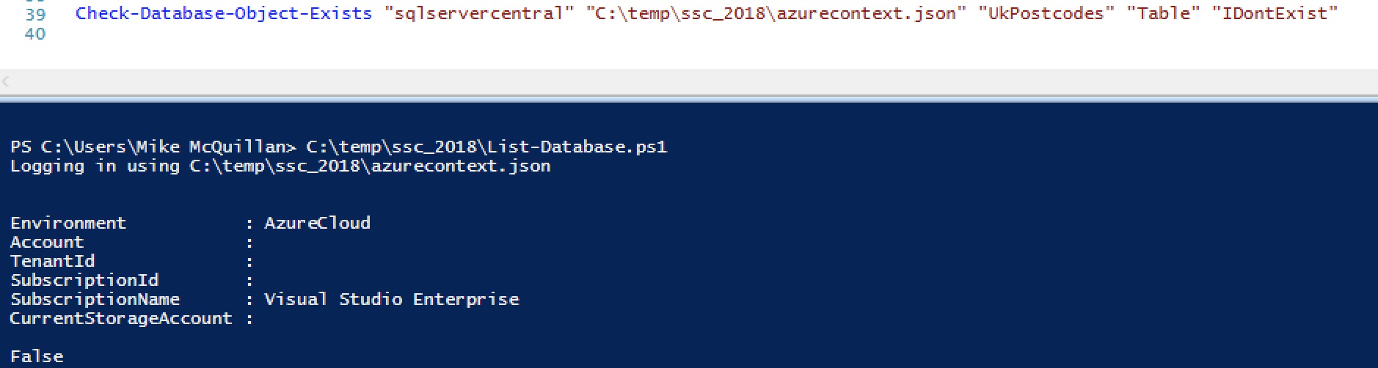Click the AzureCloud environment value
The image size is (1378, 368).
pos(317,223)
